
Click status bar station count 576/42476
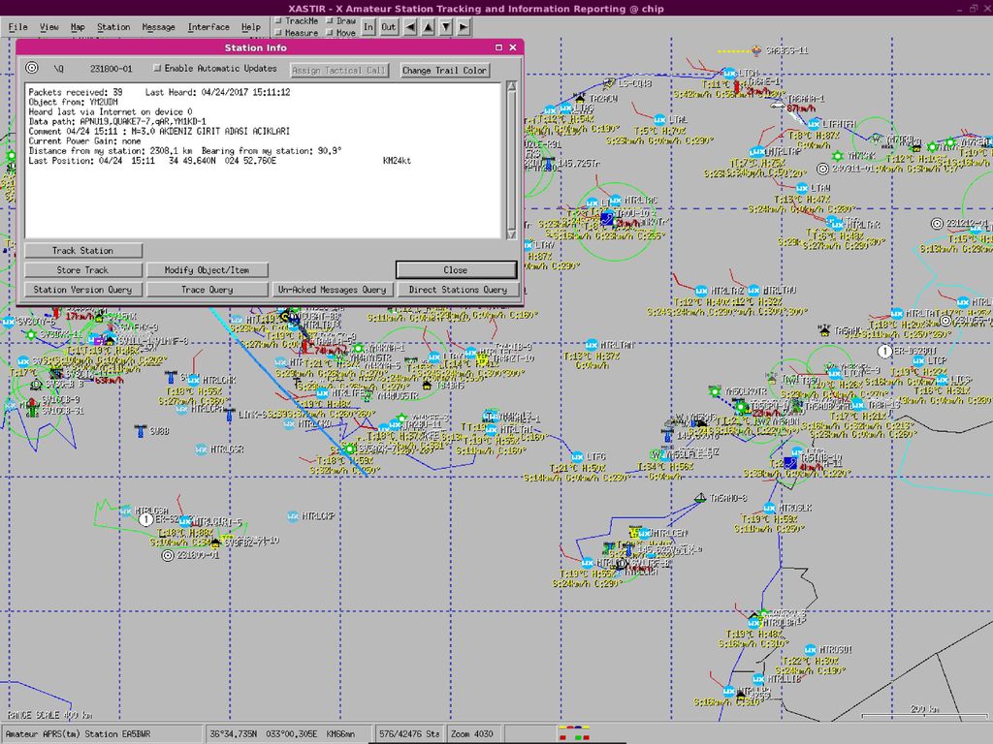tap(409, 734)
